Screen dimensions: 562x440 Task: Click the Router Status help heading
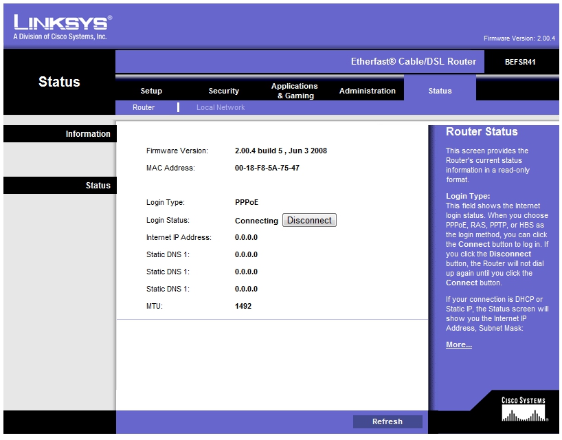(482, 132)
